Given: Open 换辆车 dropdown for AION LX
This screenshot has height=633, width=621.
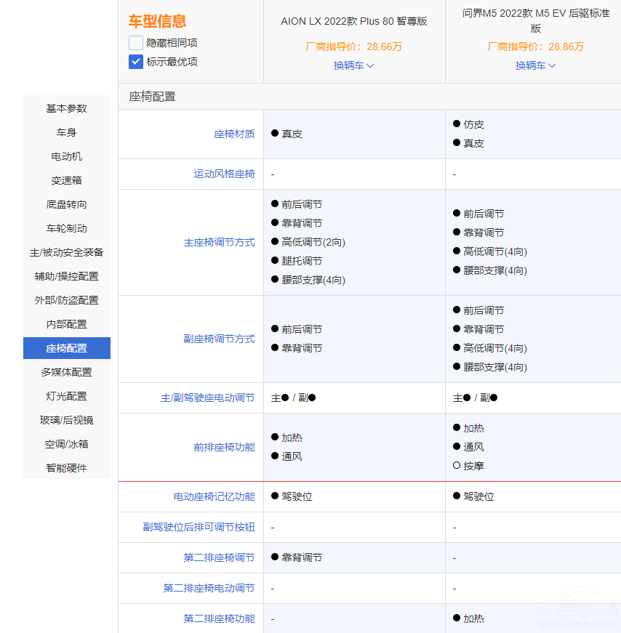Looking at the screenshot, I should click(x=353, y=65).
